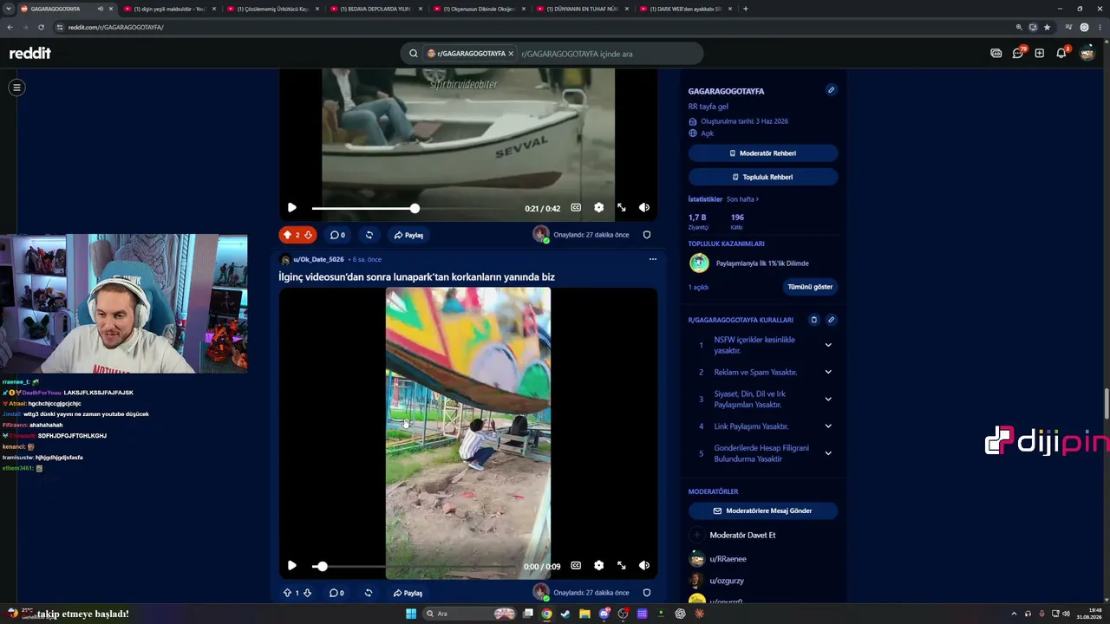Viewport: 1110px width, 624px height.
Task: Expand rule 1 NSFW içerikler
Action: click(828, 345)
